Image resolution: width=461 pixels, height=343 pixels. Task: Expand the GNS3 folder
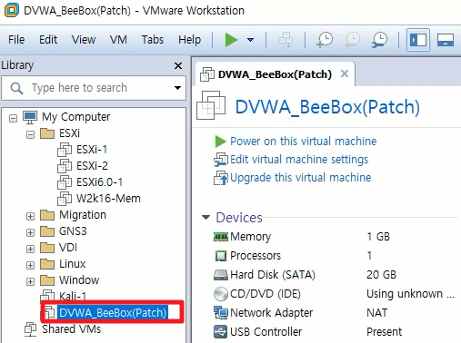click(30, 232)
